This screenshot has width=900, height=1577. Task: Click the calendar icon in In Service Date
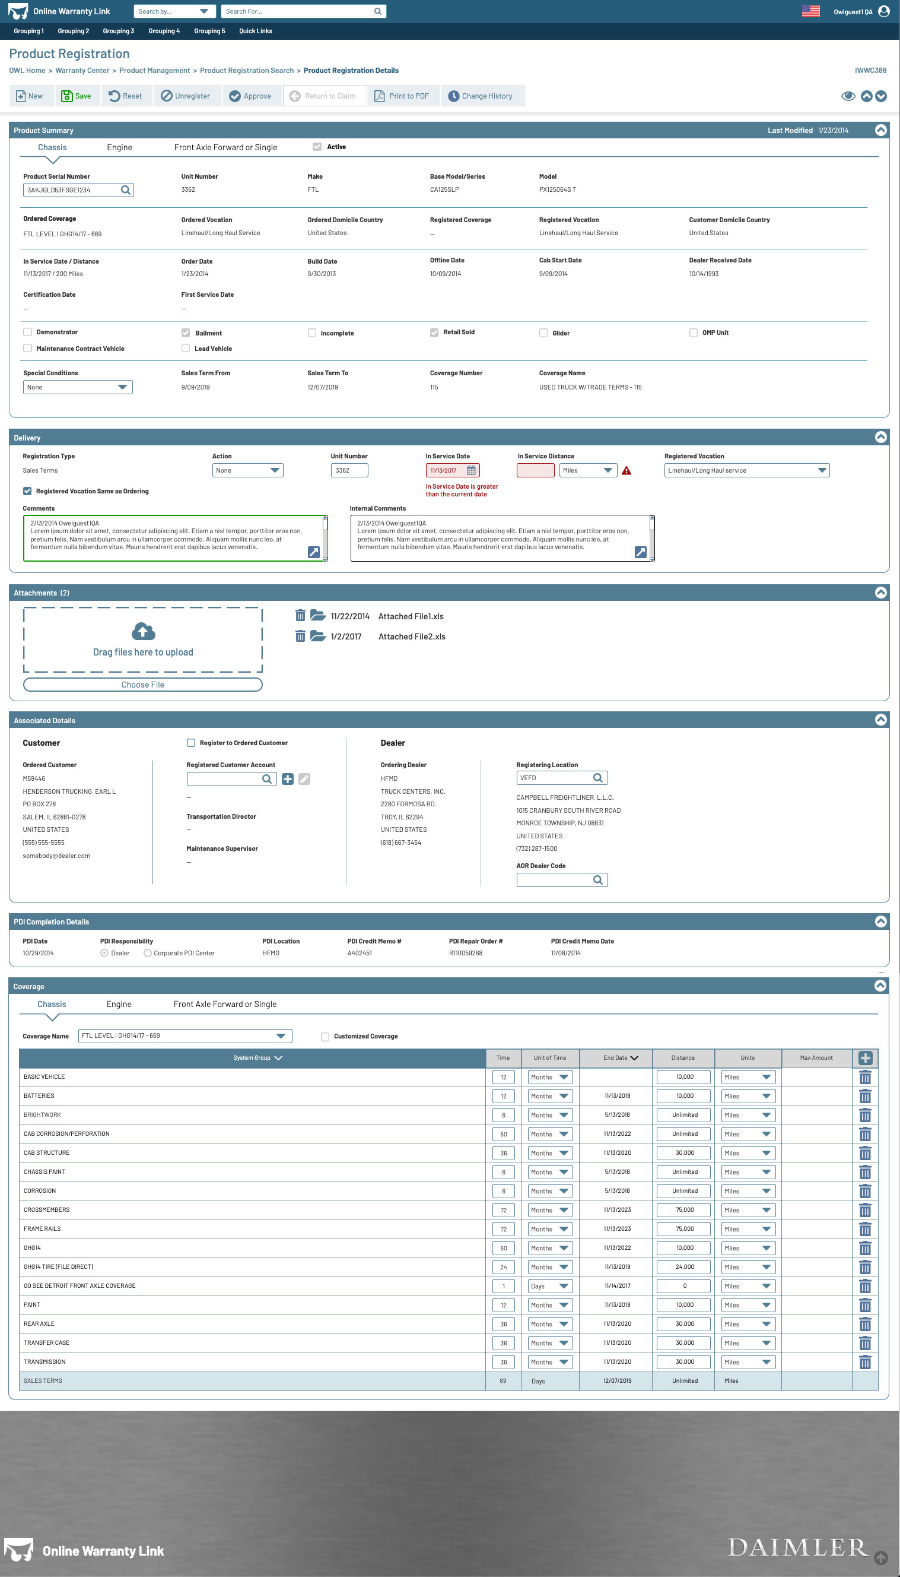[471, 471]
